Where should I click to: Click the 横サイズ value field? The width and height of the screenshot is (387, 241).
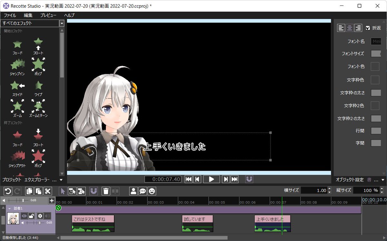314,190
